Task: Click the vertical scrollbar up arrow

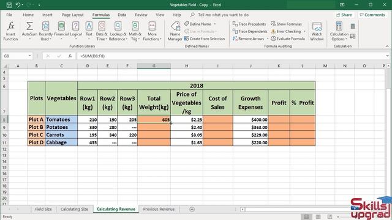Action: click(388, 66)
